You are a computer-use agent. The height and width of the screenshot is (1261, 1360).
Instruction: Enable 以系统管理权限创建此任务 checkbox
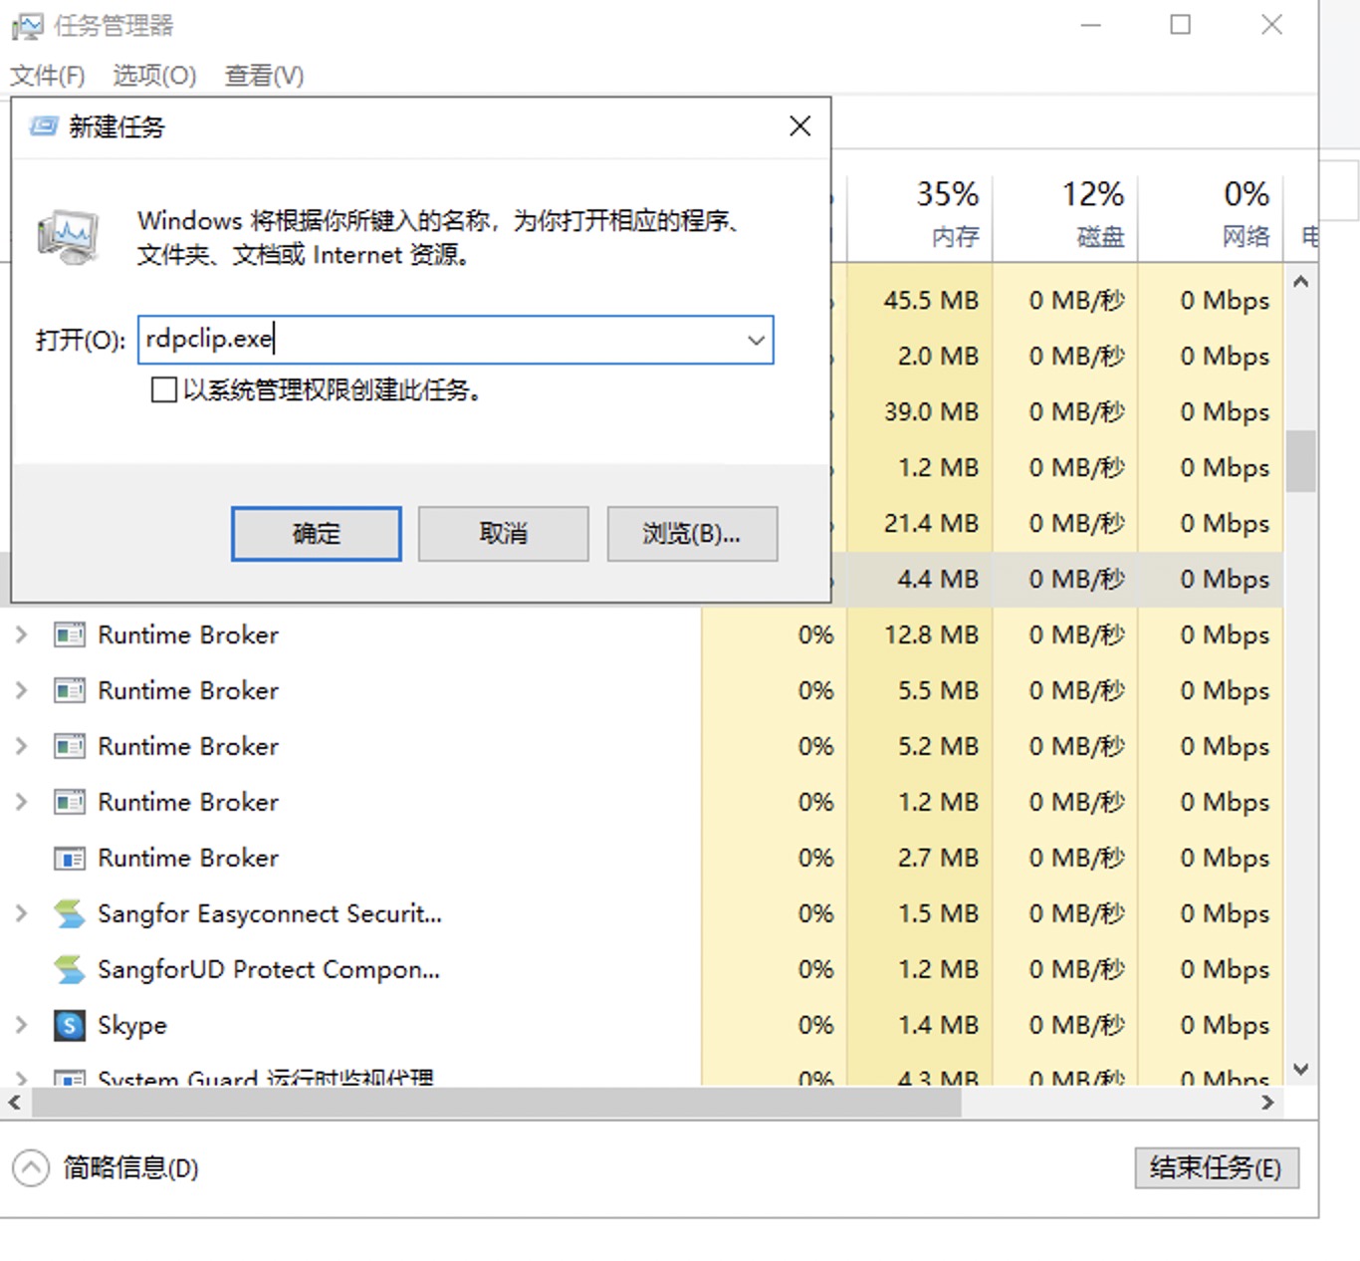163,390
